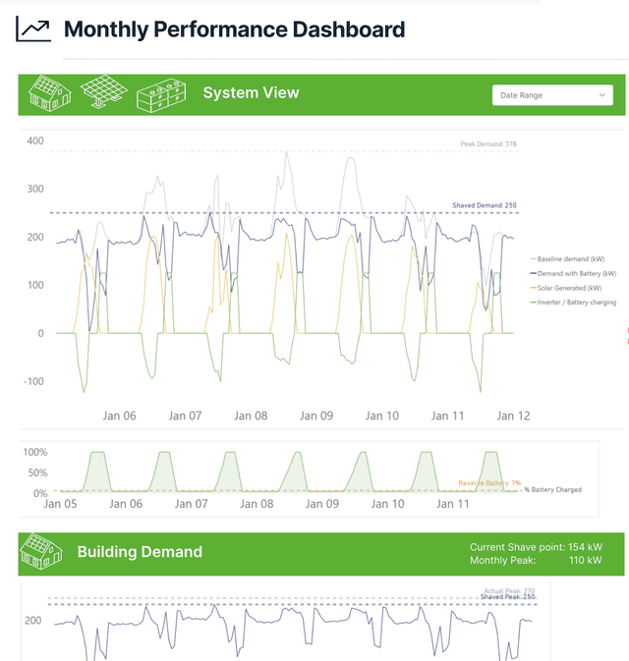Image resolution: width=629 pixels, height=661 pixels.
Task: Click the -100 y-axis label
Action: point(33,381)
